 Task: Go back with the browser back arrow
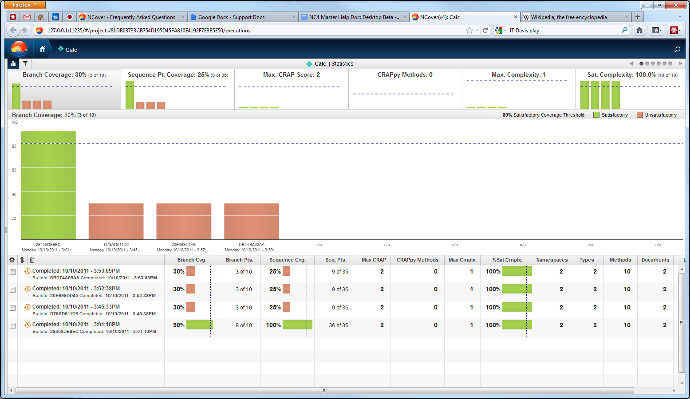[13, 30]
